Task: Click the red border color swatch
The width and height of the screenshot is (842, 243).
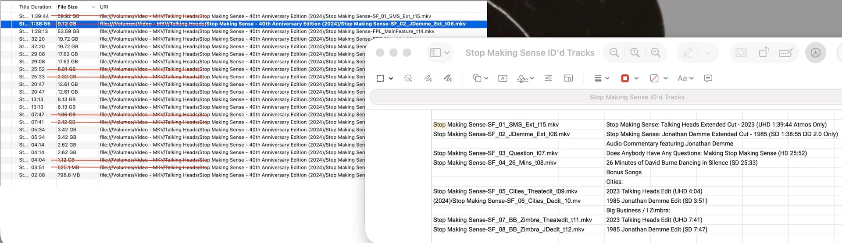Action: 625,78
